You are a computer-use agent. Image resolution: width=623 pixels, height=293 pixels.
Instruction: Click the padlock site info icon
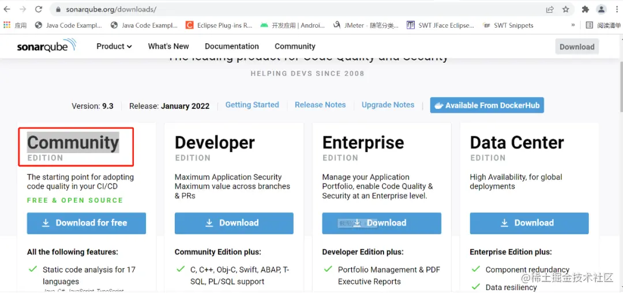[x=58, y=9]
